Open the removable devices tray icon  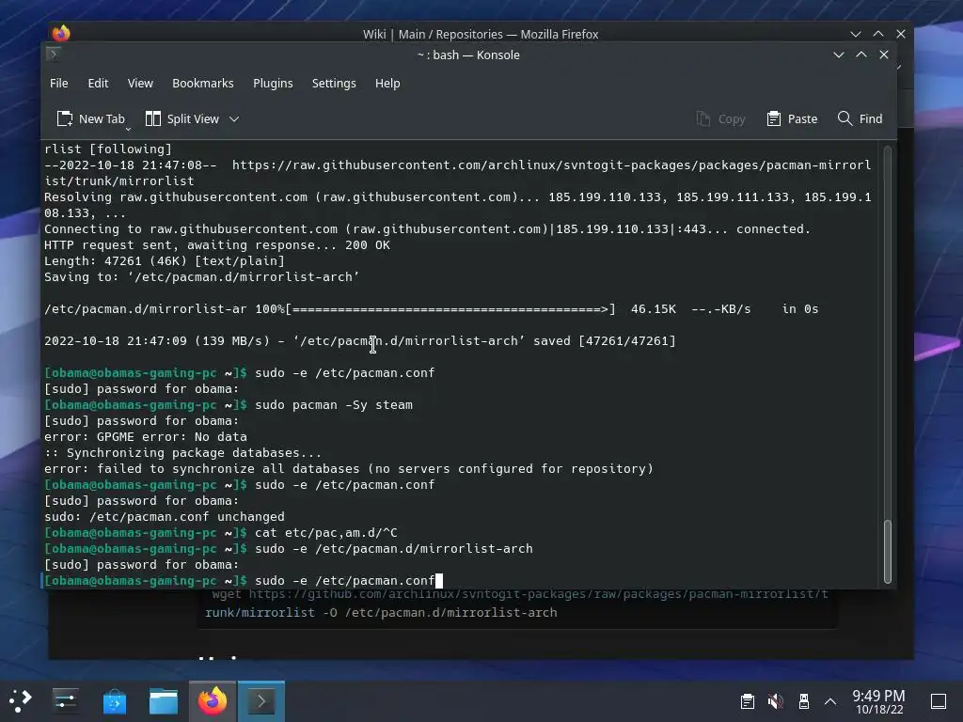pos(803,701)
